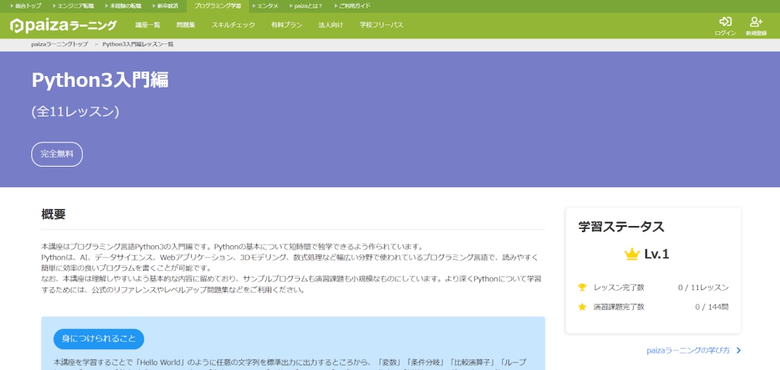Go to スキルチェック in the navigation
Image resolution: width=780 pixels, height=370 pixels.
pos(233,25)
